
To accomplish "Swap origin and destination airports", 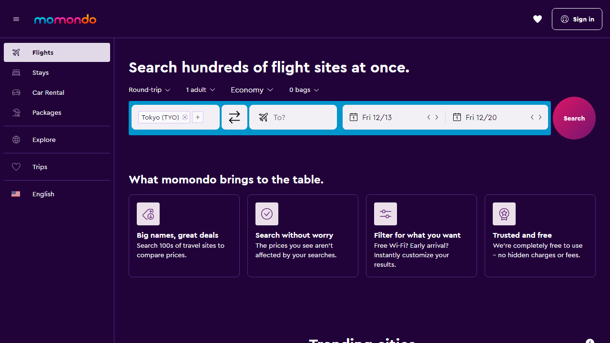I will coord(234,117).
